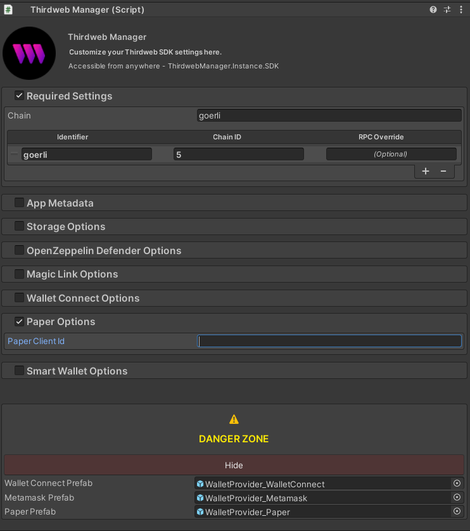Click the Thirdweb logo thumbnail

pos(29,53)
